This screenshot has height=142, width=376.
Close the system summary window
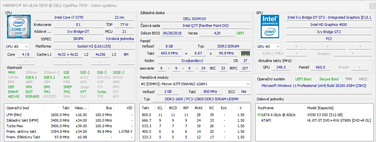(x=370, y=6)
